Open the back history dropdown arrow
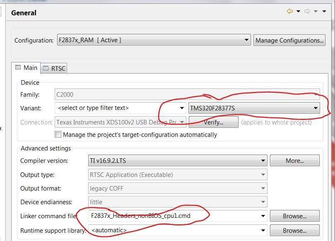The width and height of the screenshot is (335, 241). [298, 11]
